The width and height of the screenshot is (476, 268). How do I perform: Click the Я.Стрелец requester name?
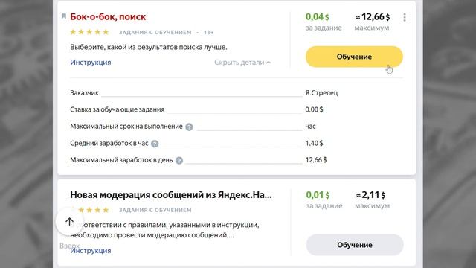(321, 93)
